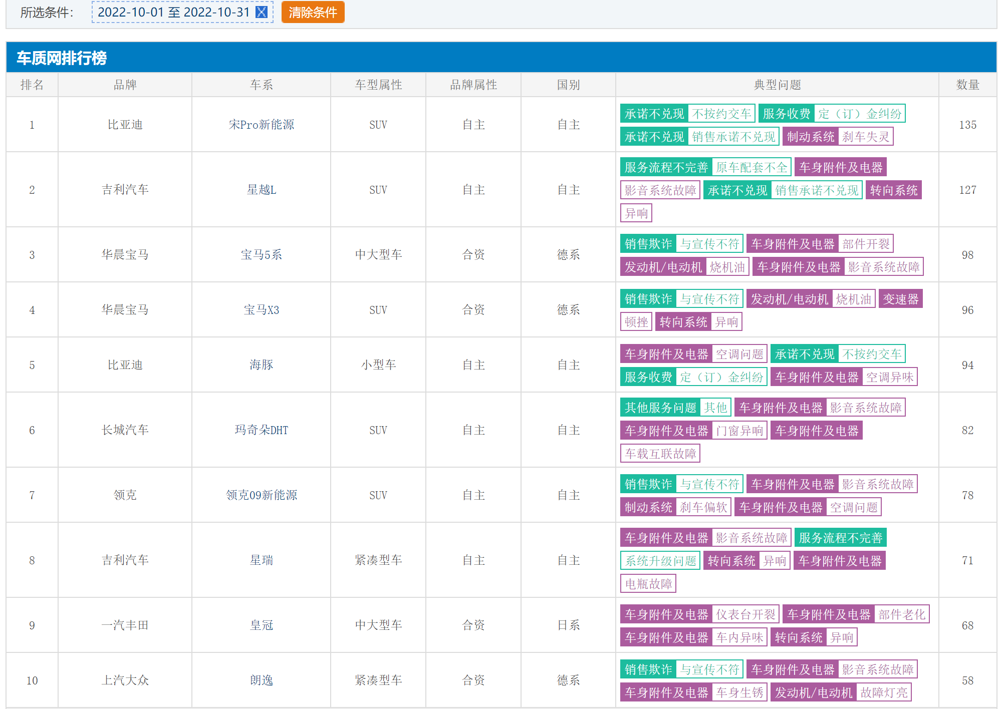Click 领克 brand cell

tap(125, 495)
